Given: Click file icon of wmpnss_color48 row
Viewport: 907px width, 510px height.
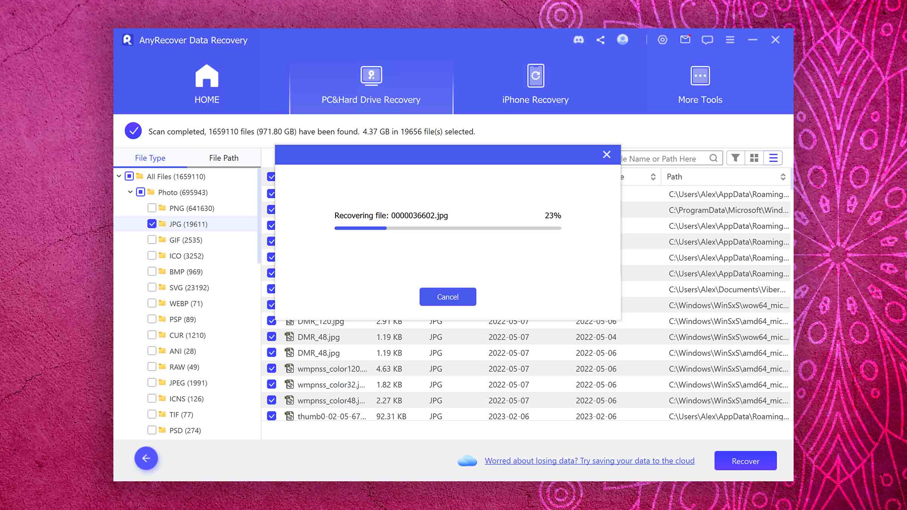Looking at the screenshot, I should [289, 400].
